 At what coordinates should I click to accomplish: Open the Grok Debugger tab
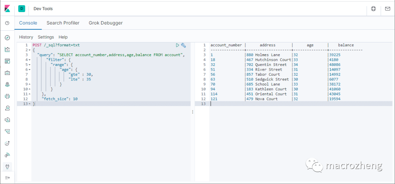[106, 23]
